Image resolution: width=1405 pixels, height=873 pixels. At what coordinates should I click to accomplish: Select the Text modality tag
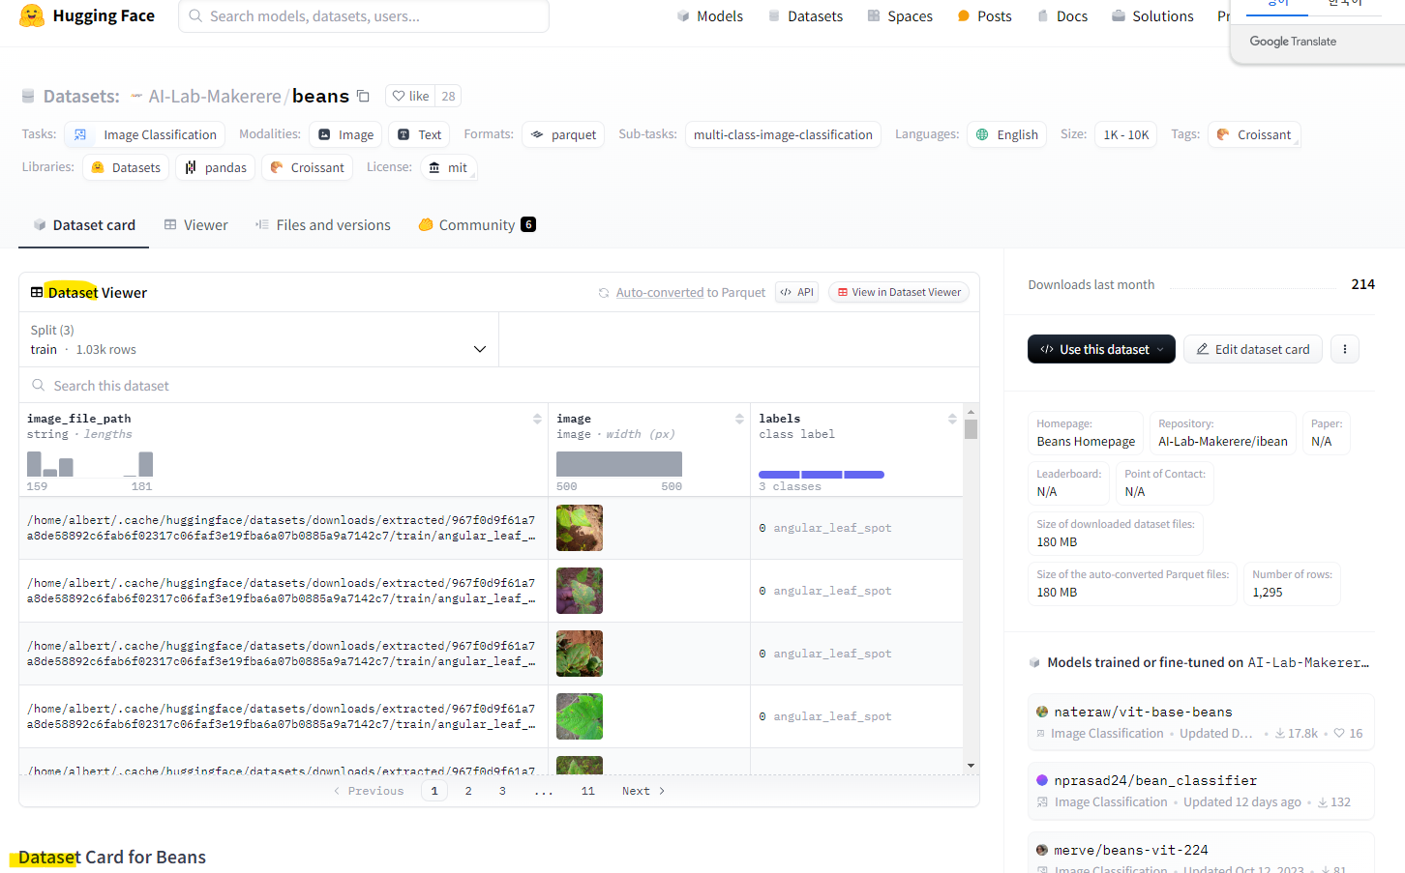click(x=419, y=134)
